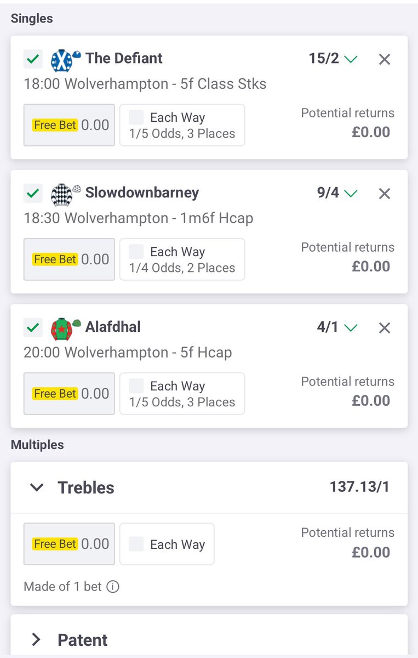Click the Trebles Free Bet stake field

(x=69, y=544)
